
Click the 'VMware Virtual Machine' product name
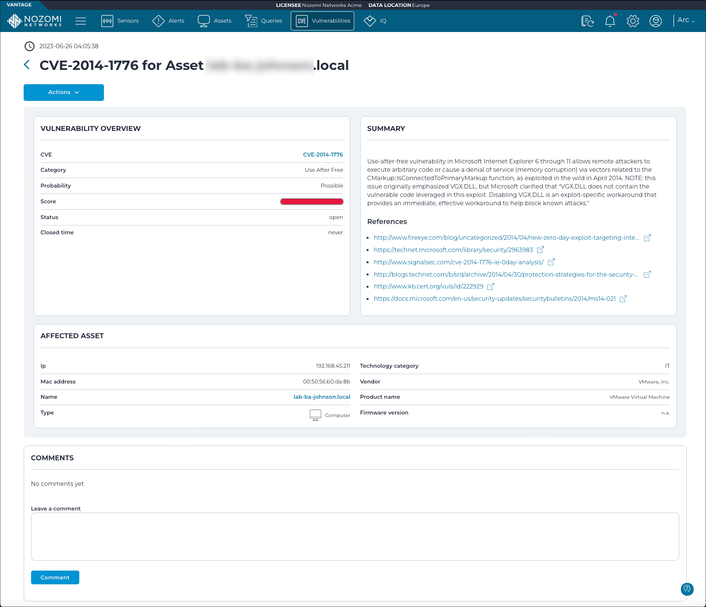click(639, 397)
